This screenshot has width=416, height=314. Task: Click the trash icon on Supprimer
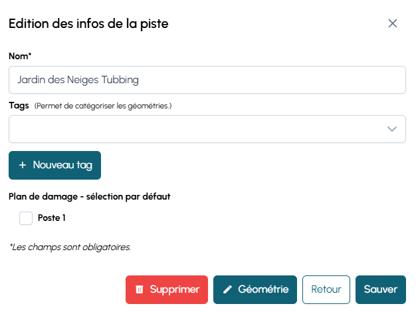pyautogui.click(x=140, y=289)
